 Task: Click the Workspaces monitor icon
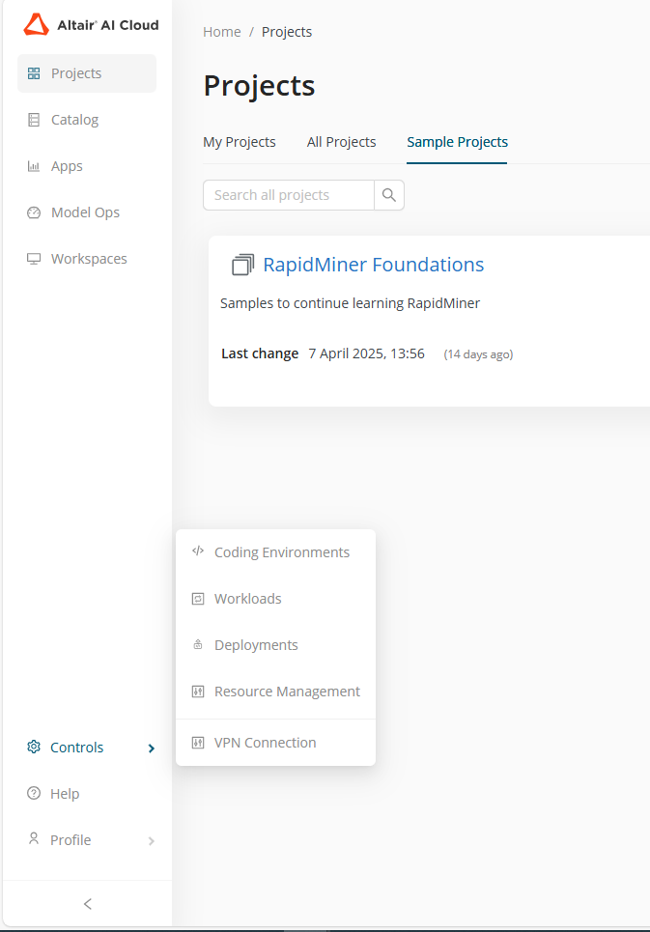pyautogui.click(x=34, y=259)
